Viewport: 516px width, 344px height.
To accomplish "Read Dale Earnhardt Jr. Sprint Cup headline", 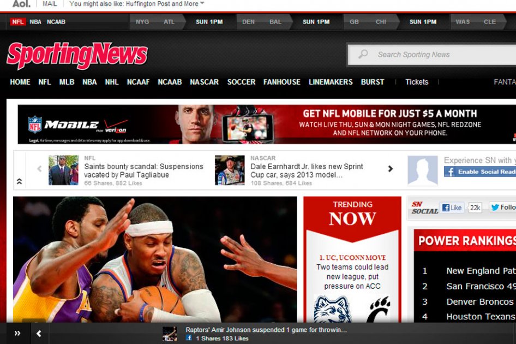I will click(x=307, y=171).
